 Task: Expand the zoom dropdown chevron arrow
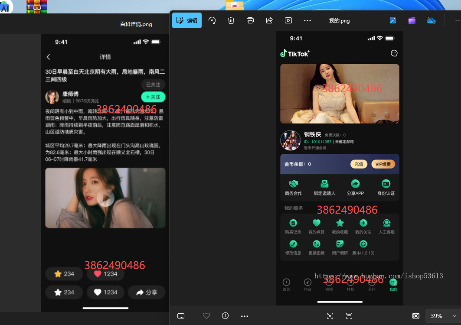[x=454, y=316]
